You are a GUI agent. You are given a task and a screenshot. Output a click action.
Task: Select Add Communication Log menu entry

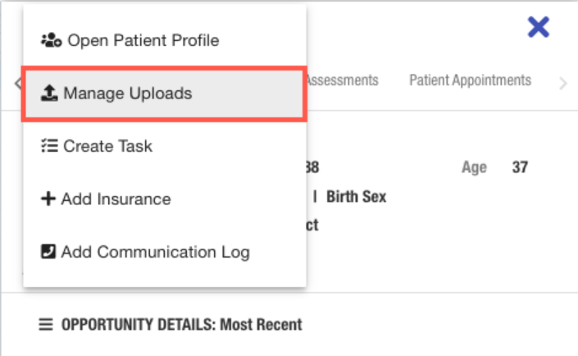tap(155, 253)
